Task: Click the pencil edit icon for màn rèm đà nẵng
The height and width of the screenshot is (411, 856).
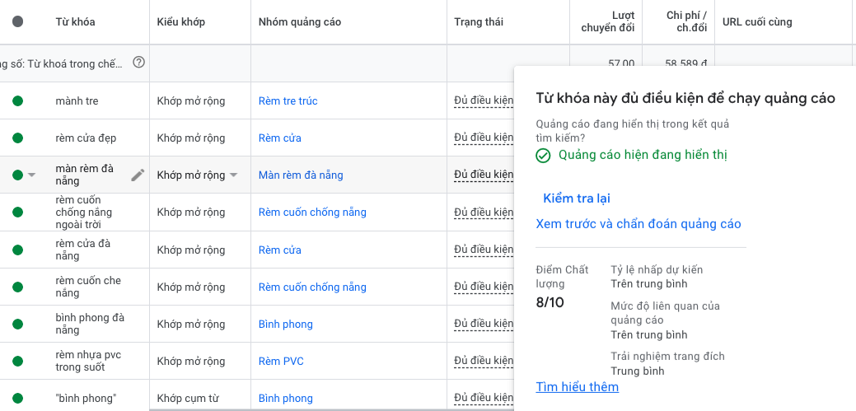Action: tap(138, 175)
